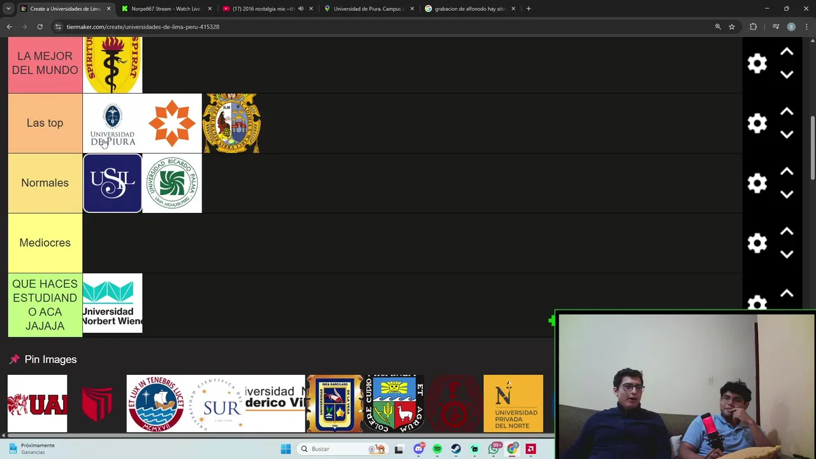Select the USIL logo in Normales

tap(112, 183)
